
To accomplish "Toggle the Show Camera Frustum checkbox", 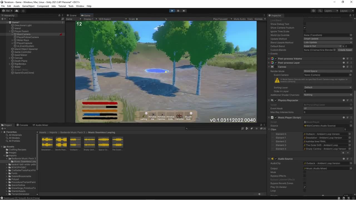I will tap(305, 27).
